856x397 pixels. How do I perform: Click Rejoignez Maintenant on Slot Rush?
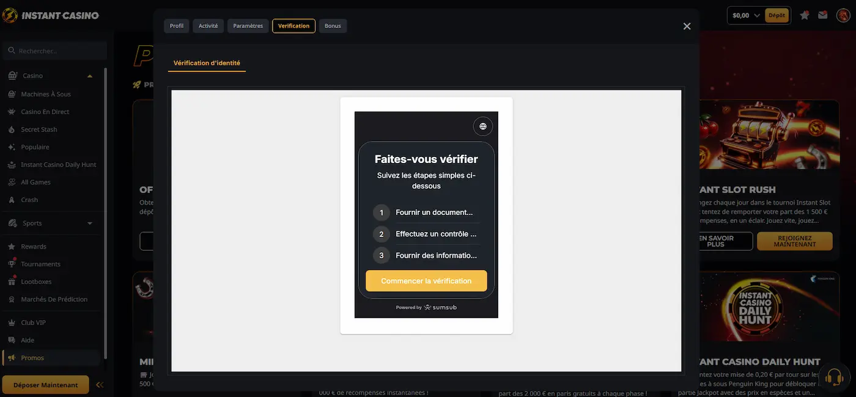click(795, 241)
